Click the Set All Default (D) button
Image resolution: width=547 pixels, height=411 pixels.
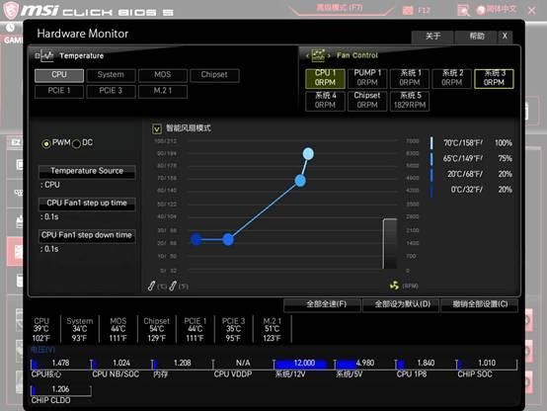[402, 304]
